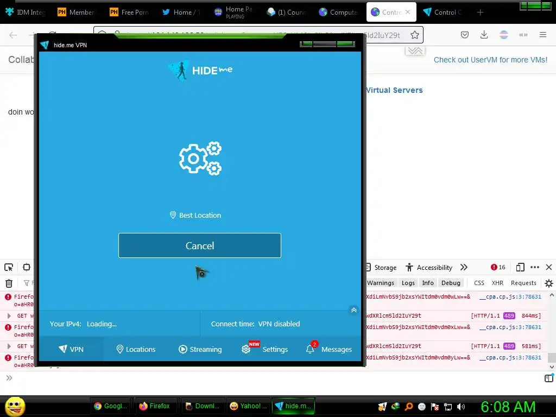
Task: Click the HIDE.me logo
Action: tap(200, 70)
